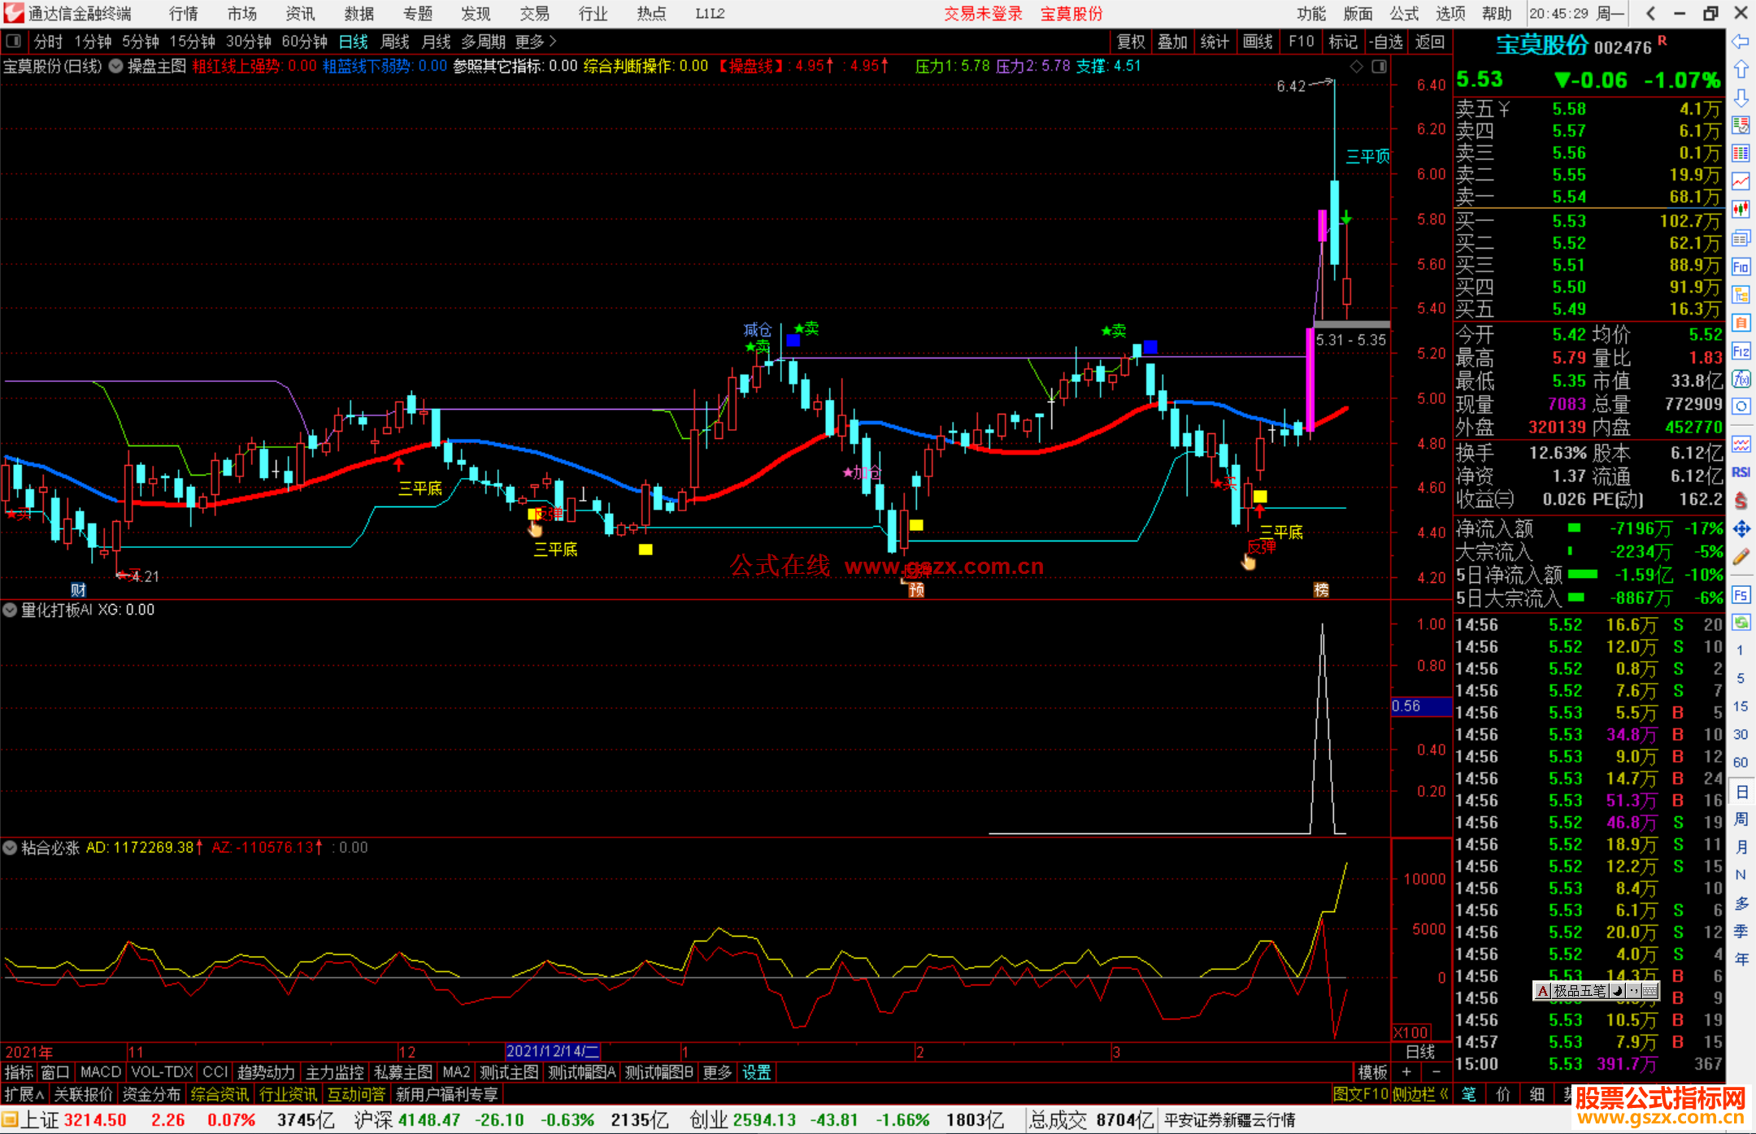Select 月线 monthly period
This screenshot has height=1134, width=1756.
pyautogui.click(x=436, y=41)
